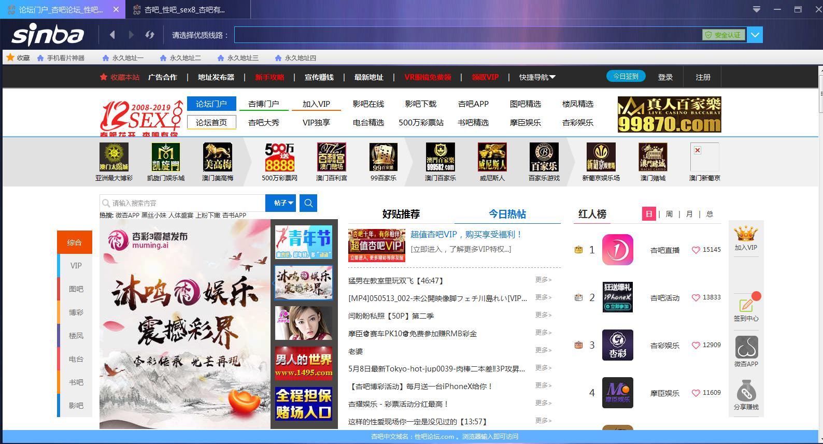This screenshot has width=823, height=444.
Task: Click the 登录 button
Action: (665, 77)
